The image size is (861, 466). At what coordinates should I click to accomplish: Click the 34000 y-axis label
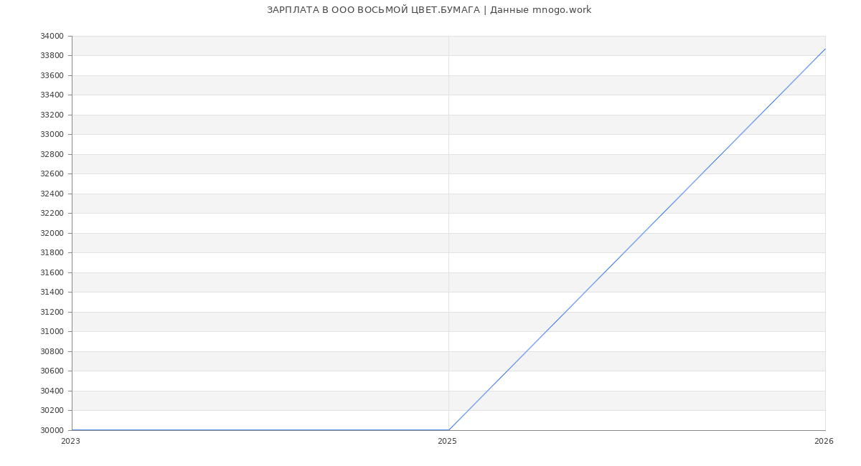[52, 36]
